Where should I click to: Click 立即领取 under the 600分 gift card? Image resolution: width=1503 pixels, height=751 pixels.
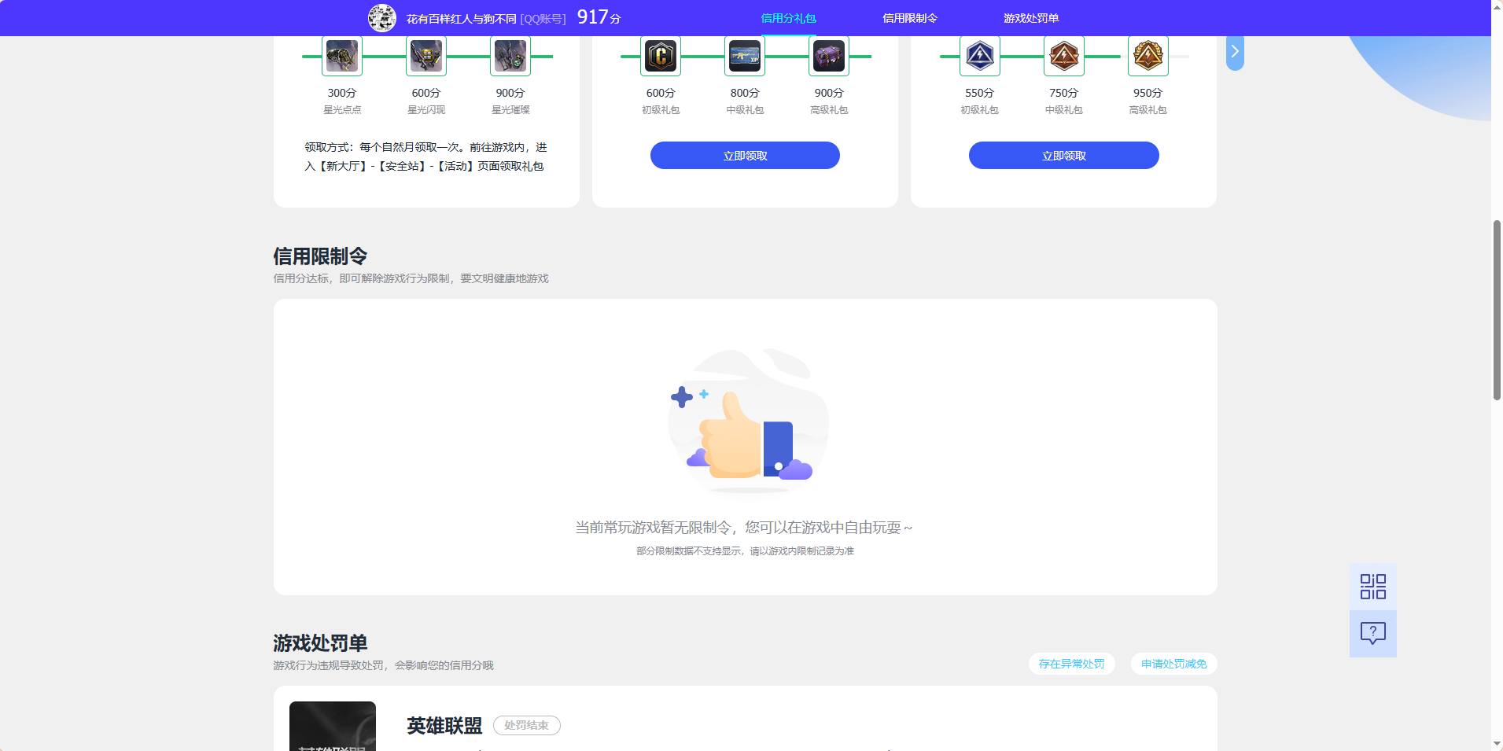click(745, 155)
